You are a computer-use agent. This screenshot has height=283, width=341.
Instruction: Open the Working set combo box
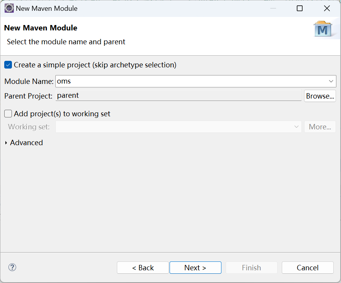coord(178,127)
